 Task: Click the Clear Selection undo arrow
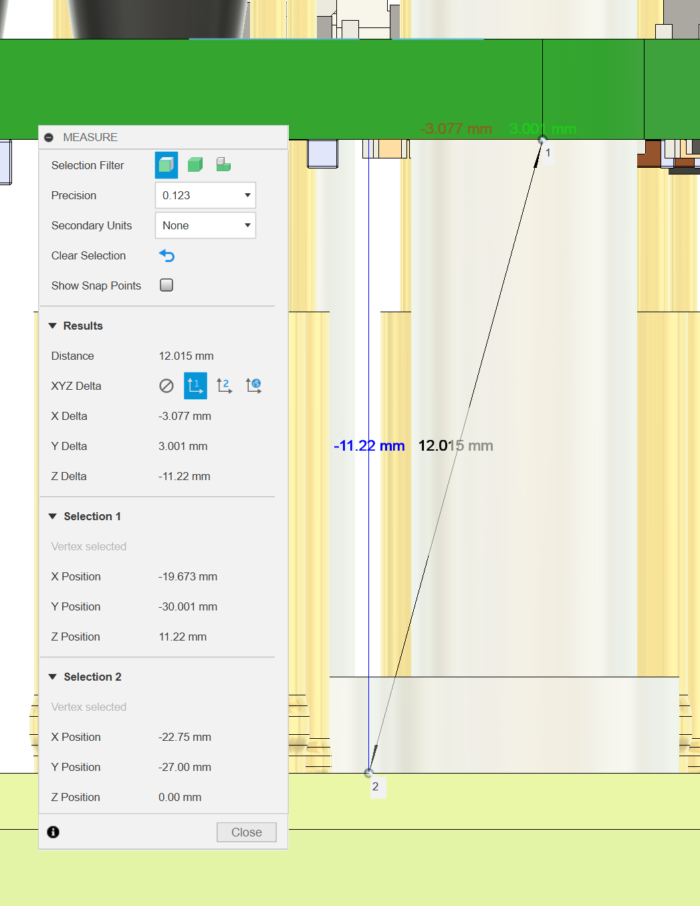(166, 256)
